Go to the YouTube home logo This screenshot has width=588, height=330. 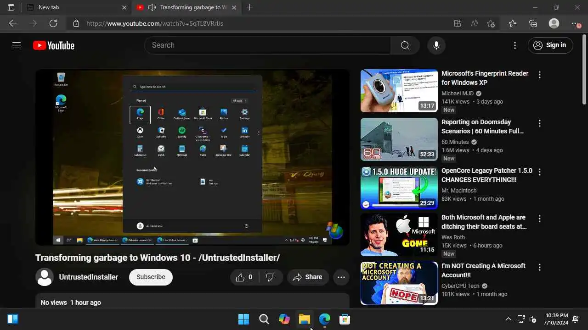click(x=54, y=45)
